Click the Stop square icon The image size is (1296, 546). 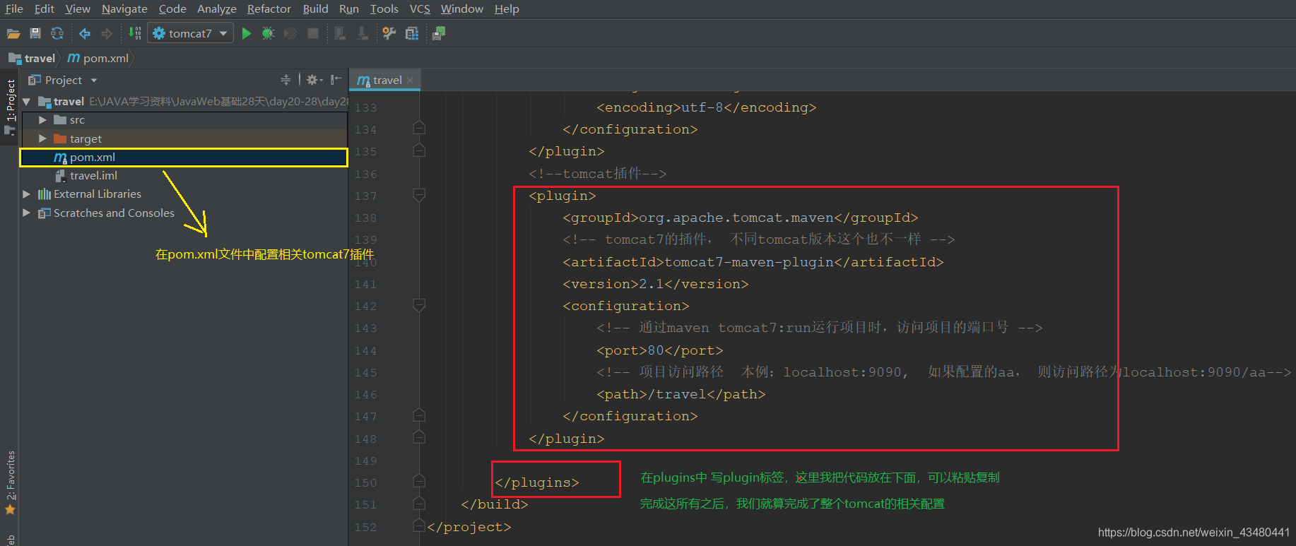(313, 33)
